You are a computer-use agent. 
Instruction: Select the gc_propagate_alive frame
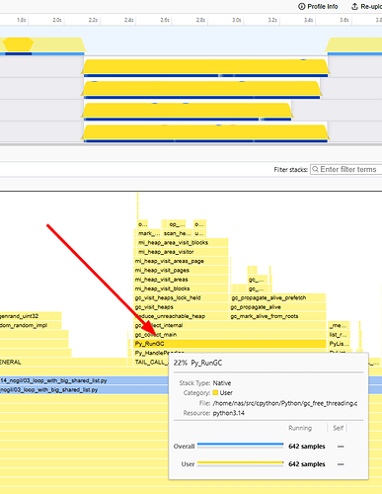277,306
